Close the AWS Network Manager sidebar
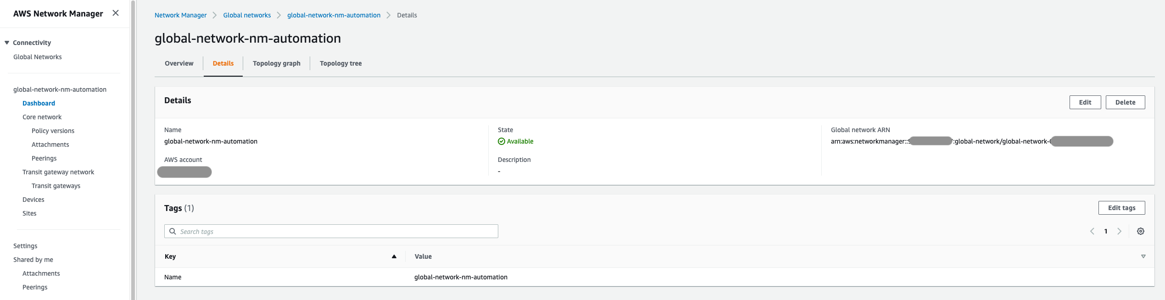This screenshot has height=300, width=1165. [116, 13]
